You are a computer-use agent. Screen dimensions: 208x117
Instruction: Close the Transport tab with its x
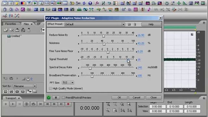[x=19, y=98]
